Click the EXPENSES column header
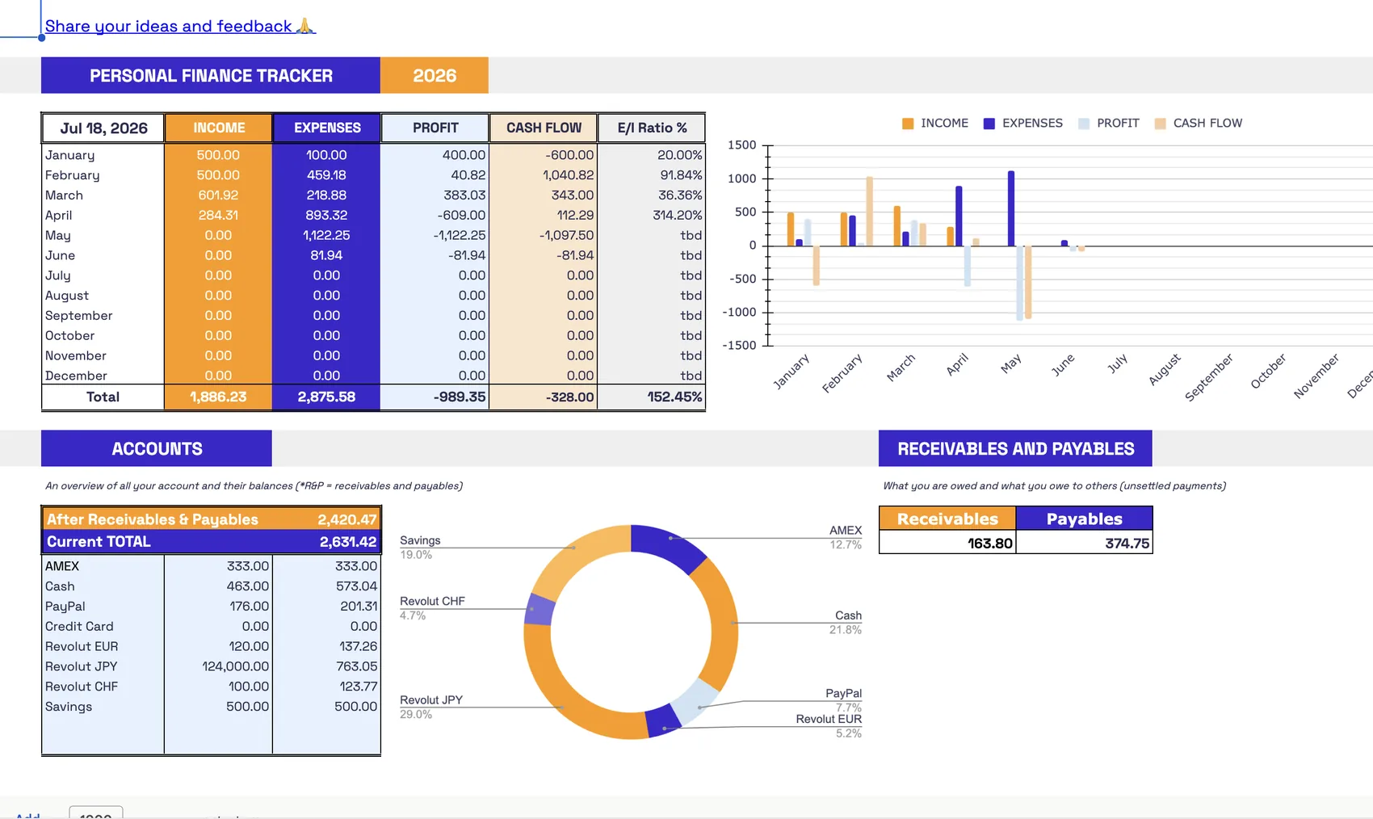Viewport: 1373px width, 819px height. click(327, 128)
